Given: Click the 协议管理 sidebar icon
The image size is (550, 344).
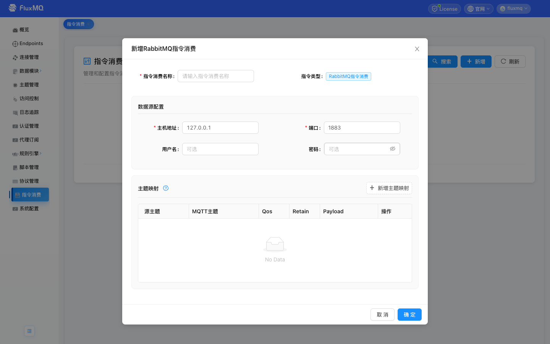Looking at the screenshot, I should tap(15, 181).
